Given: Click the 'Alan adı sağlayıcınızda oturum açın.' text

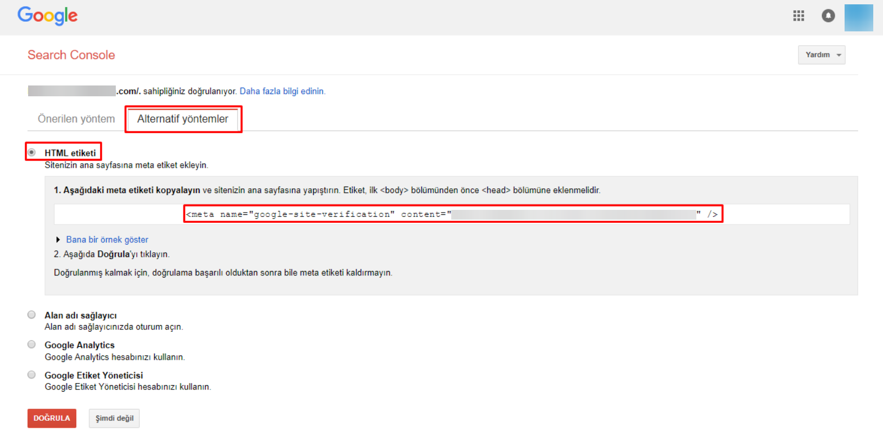Looking at the screenshot, I should [x=114, y=327].
